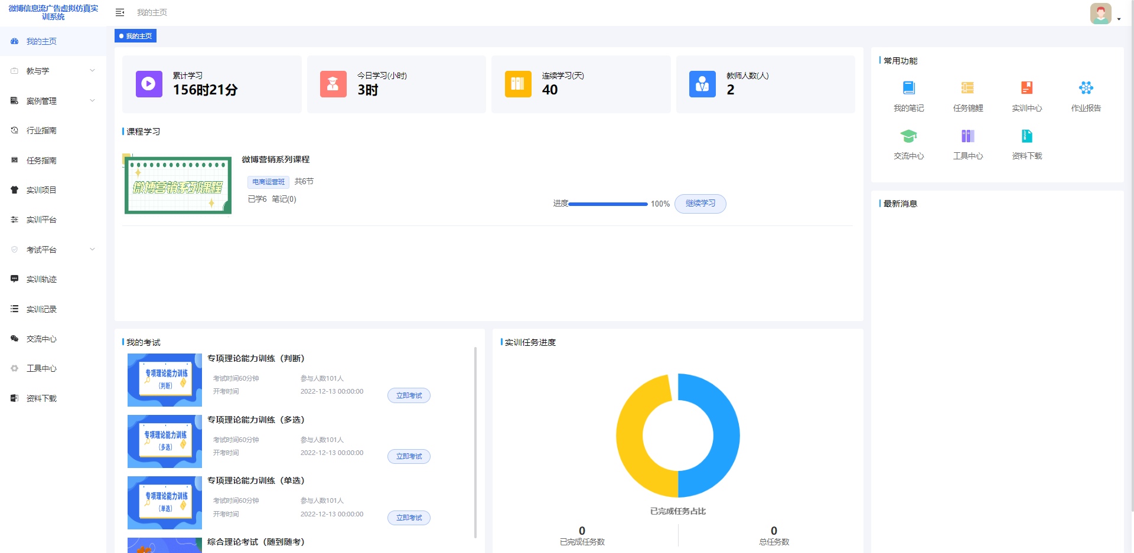Expand the 教与学 sidebar menu

(53, 71)
